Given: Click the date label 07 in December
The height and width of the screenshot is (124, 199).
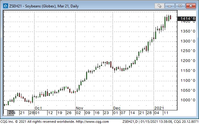Looking at the screenshot, I should 123,113.
